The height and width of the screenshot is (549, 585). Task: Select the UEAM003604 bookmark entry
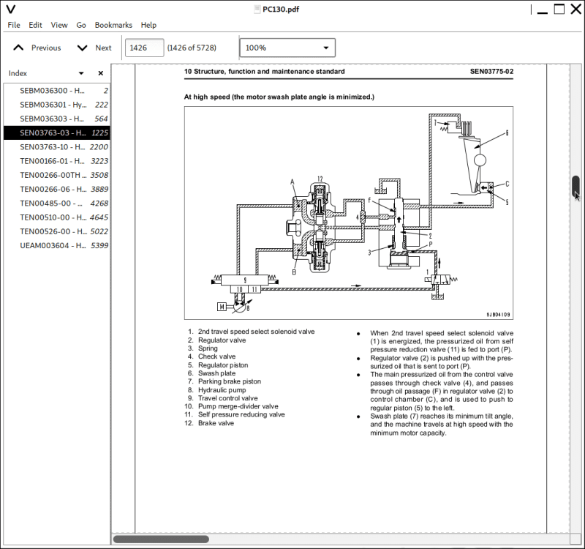click(53, 245)
